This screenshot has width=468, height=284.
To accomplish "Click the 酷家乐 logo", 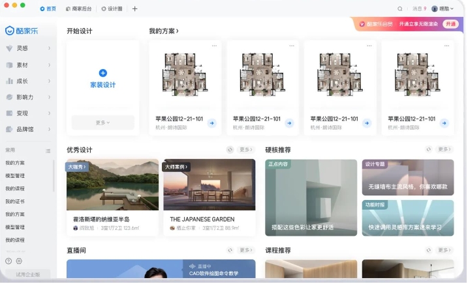I will [x=22, y=31].
